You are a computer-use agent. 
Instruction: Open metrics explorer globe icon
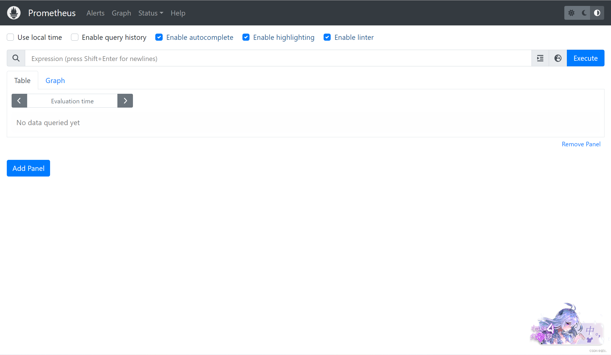pos(558,58)
